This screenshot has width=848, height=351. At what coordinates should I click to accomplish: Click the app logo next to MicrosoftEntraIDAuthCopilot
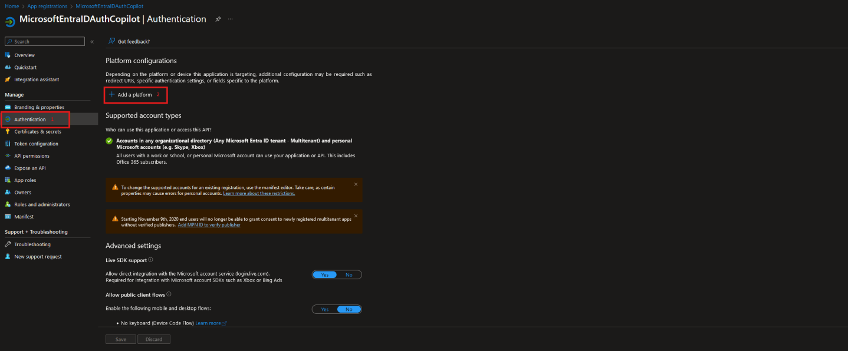tap(10, 22)
